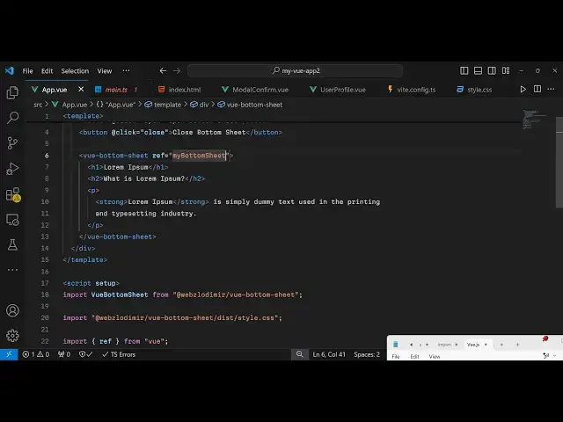The width and height of the screenshot is (563, 422).
Task: Open Edit menu in the Notepad window
Action: (x=414, y=356)
